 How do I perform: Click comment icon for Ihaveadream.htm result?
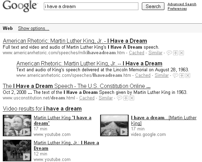point(175,75)
